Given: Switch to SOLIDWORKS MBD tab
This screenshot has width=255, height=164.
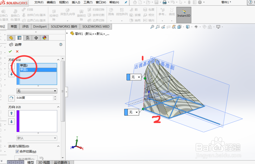Looking at the screenshot, I should (x=96, y=27).
